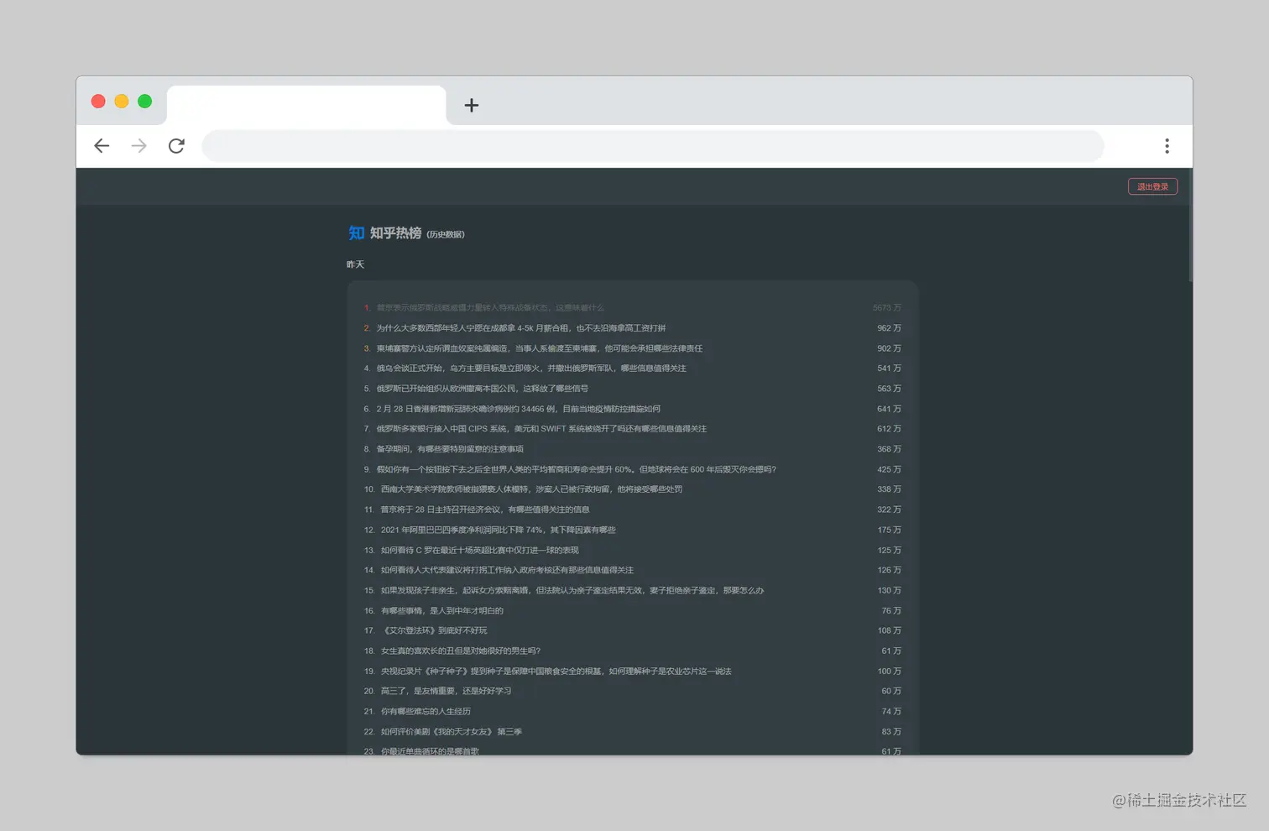
Task: Click the 退出登录 logout button
Action: 1152,186
